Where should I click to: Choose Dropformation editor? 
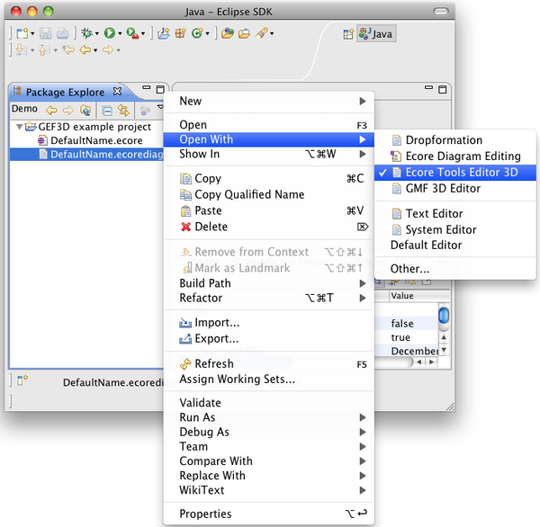(x=455, y=140)
